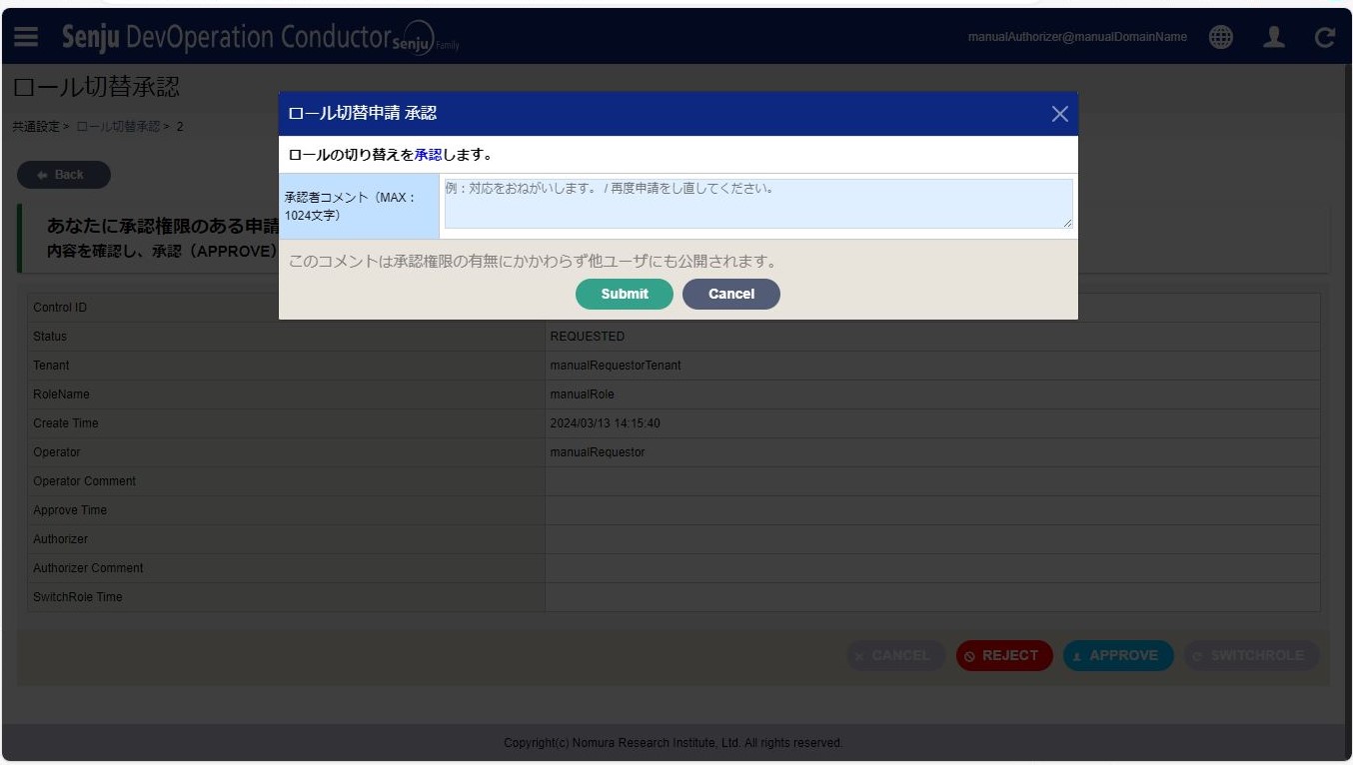Click the Authorizer Comment row label

point(88,568)
